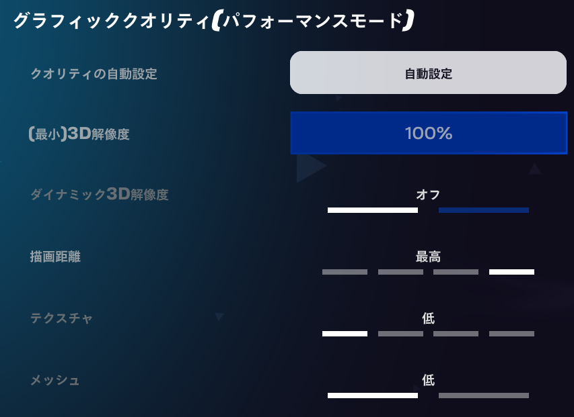Click the active 低 texture quality segment
The image size is (574, 417).
tap(344, 333)
